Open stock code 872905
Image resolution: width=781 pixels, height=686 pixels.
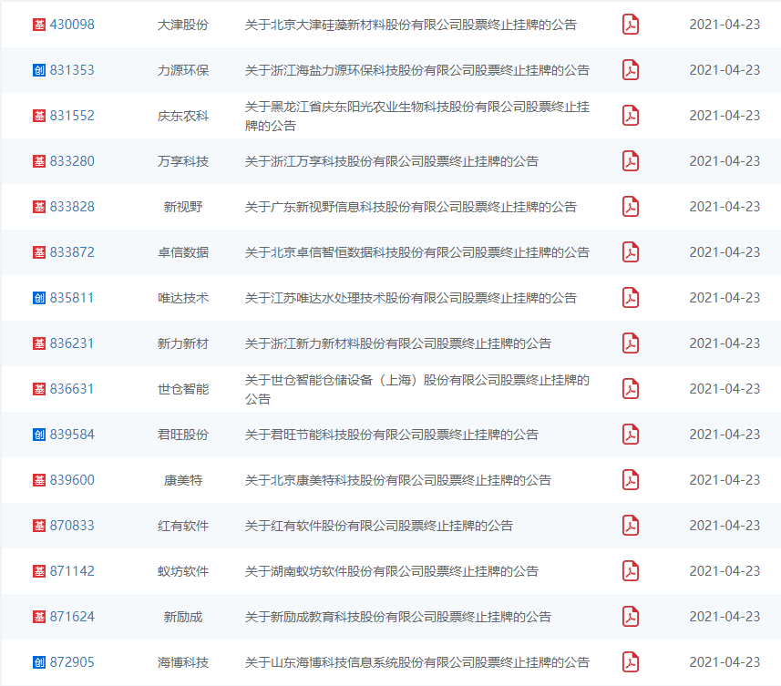click(72, 662)
